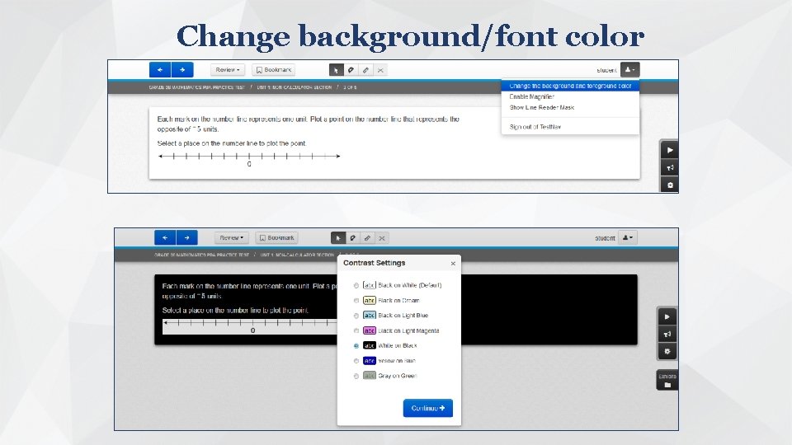The height and width of the screenshot is (445, 792).
Task: Close the Contrast Settings dialog
Action: point(453,264)
